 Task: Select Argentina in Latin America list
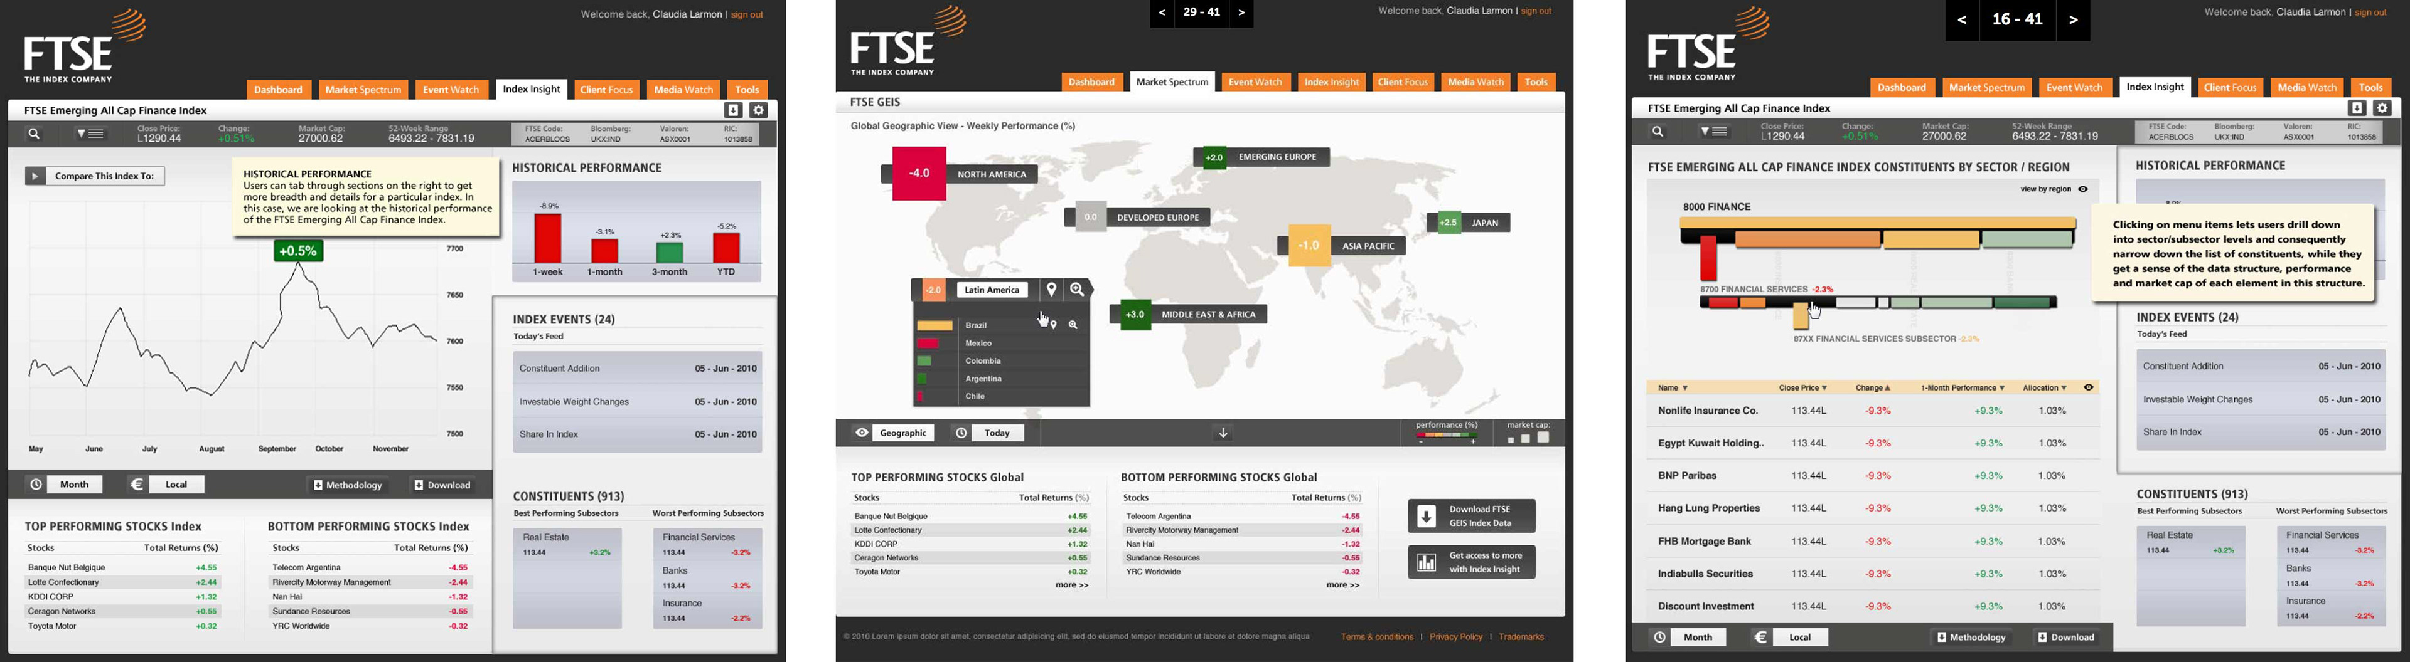coord(1001,379)
